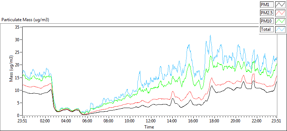Select the PM2.5 legend label

click(x=267, y=13)
